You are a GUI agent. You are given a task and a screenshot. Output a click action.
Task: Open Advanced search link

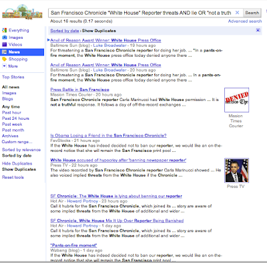pyautogui.click(x=245, y=21)
